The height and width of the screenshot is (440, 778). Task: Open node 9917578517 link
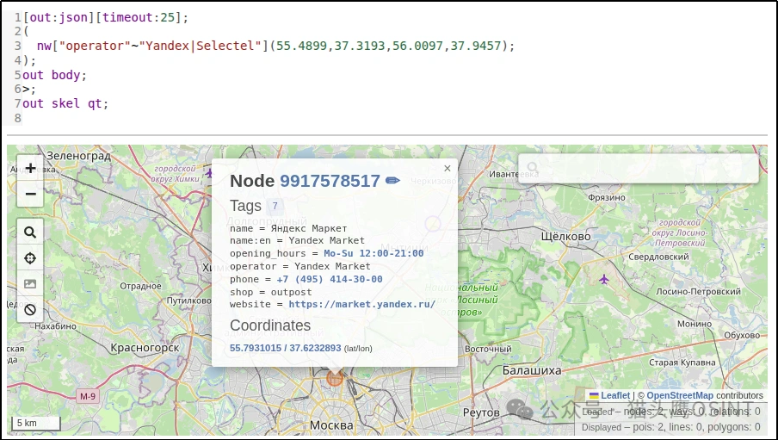pyautogui.click(x=330, y=181)
